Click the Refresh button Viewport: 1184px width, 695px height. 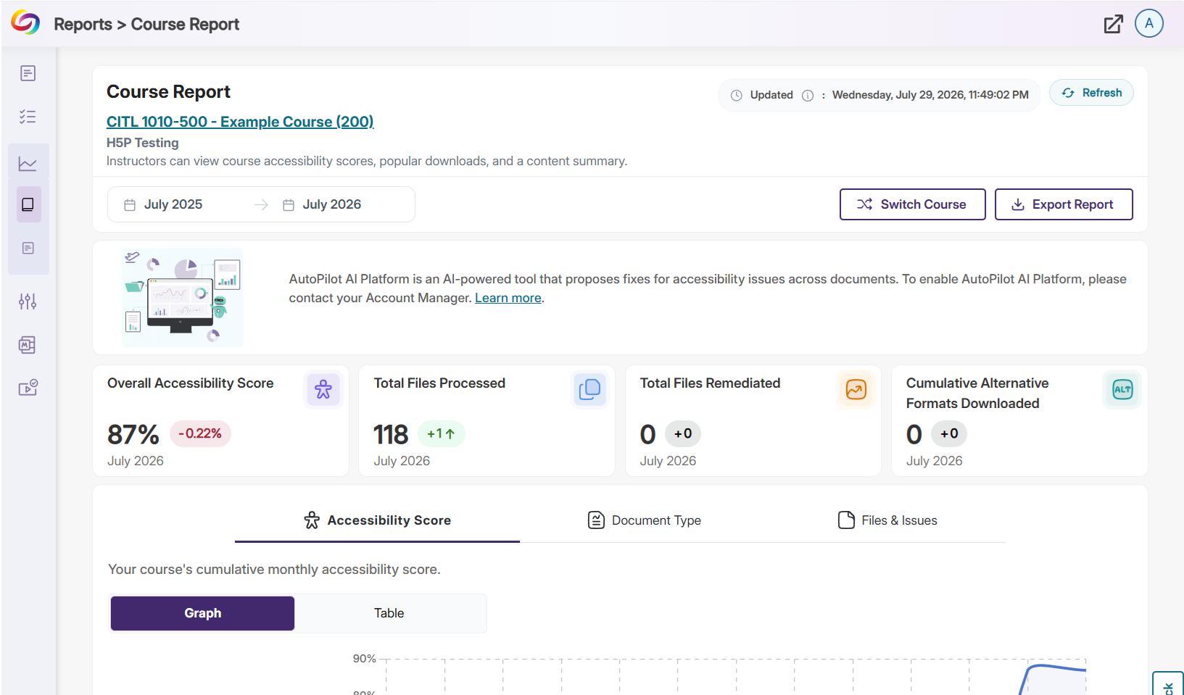click(x=1091, y=93)
